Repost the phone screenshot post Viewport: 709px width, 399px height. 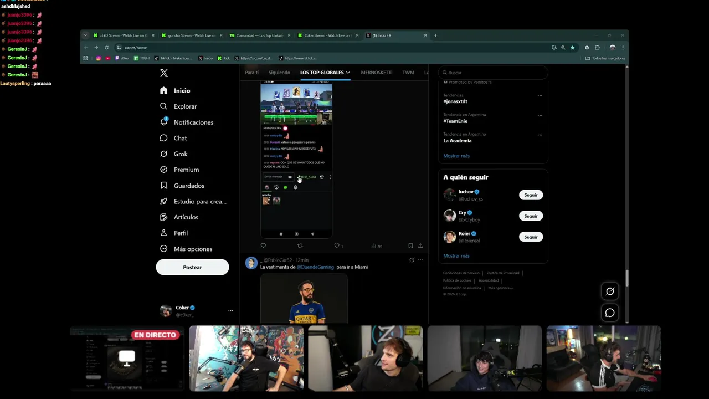click(x=300, y=245)
